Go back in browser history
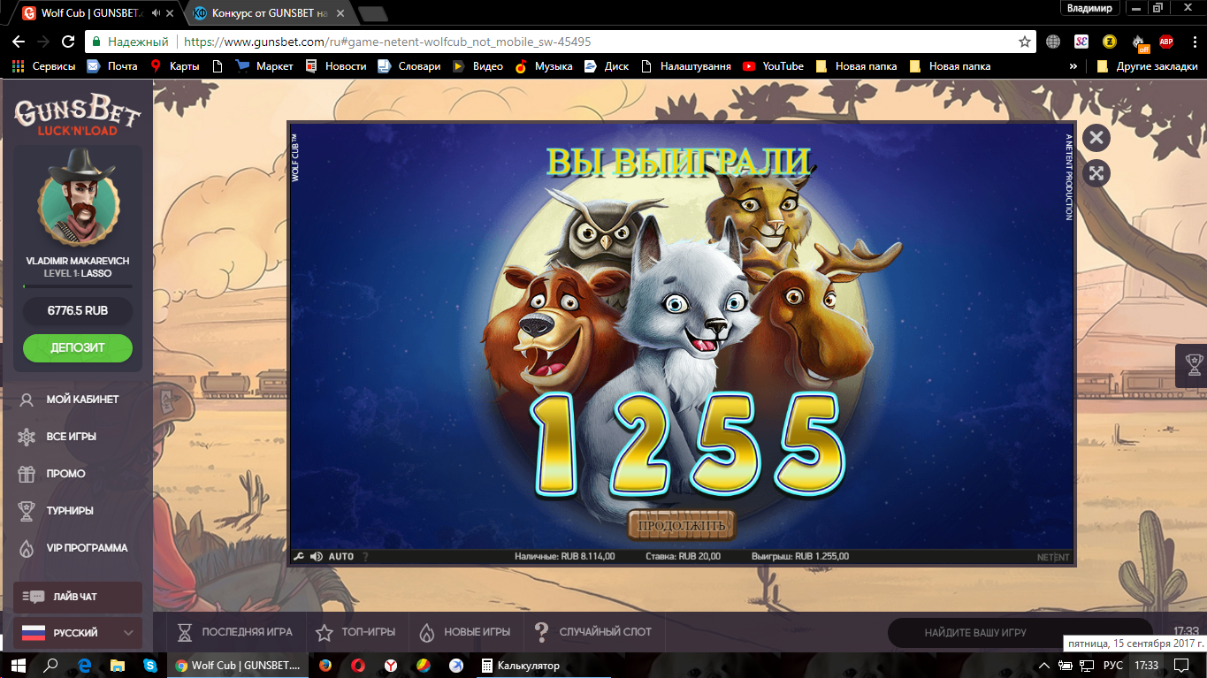The image size is (1207, 678). click(18, 42)
